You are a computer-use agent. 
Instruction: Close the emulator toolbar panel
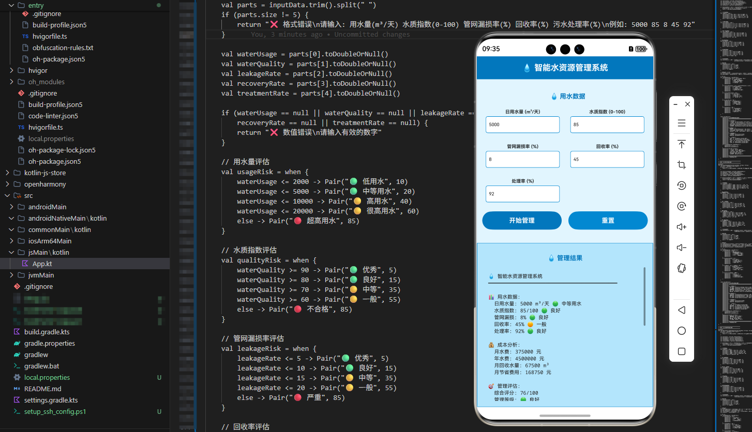pyautogui.click(x=687, y=104)
